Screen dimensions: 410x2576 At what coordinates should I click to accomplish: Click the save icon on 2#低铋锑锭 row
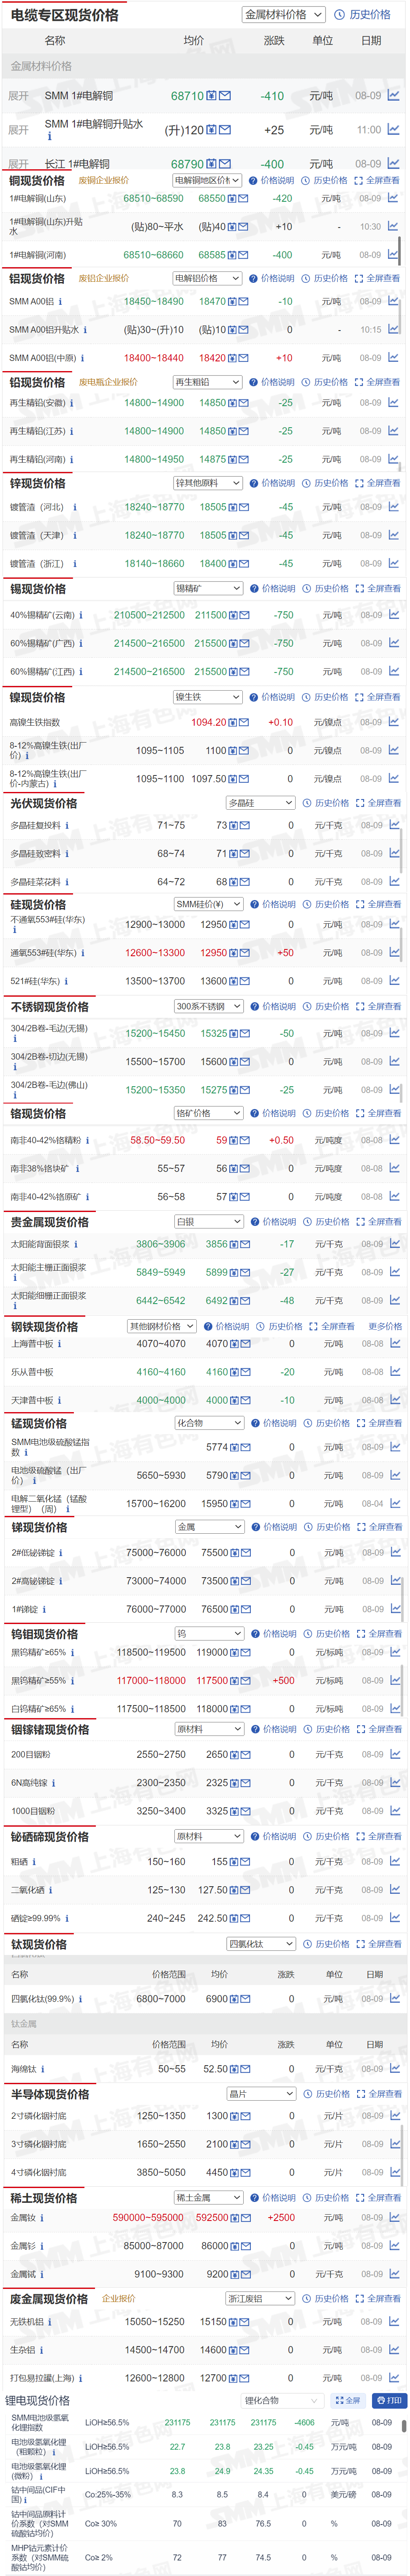tap(236, 1553)
